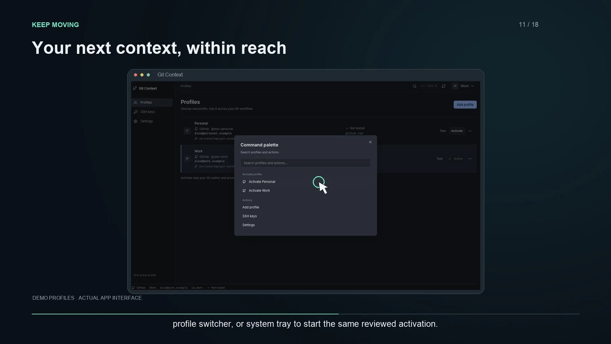This screenshot has width=611, height=344.
Task: Click key icon under alex@work.example
Action: point(196,166)
